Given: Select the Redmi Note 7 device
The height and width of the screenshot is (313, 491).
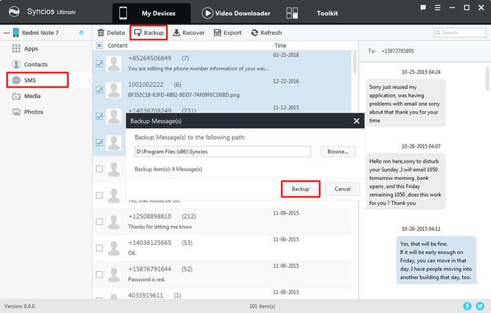Looking at the screenshot, I should click(40, 33).
